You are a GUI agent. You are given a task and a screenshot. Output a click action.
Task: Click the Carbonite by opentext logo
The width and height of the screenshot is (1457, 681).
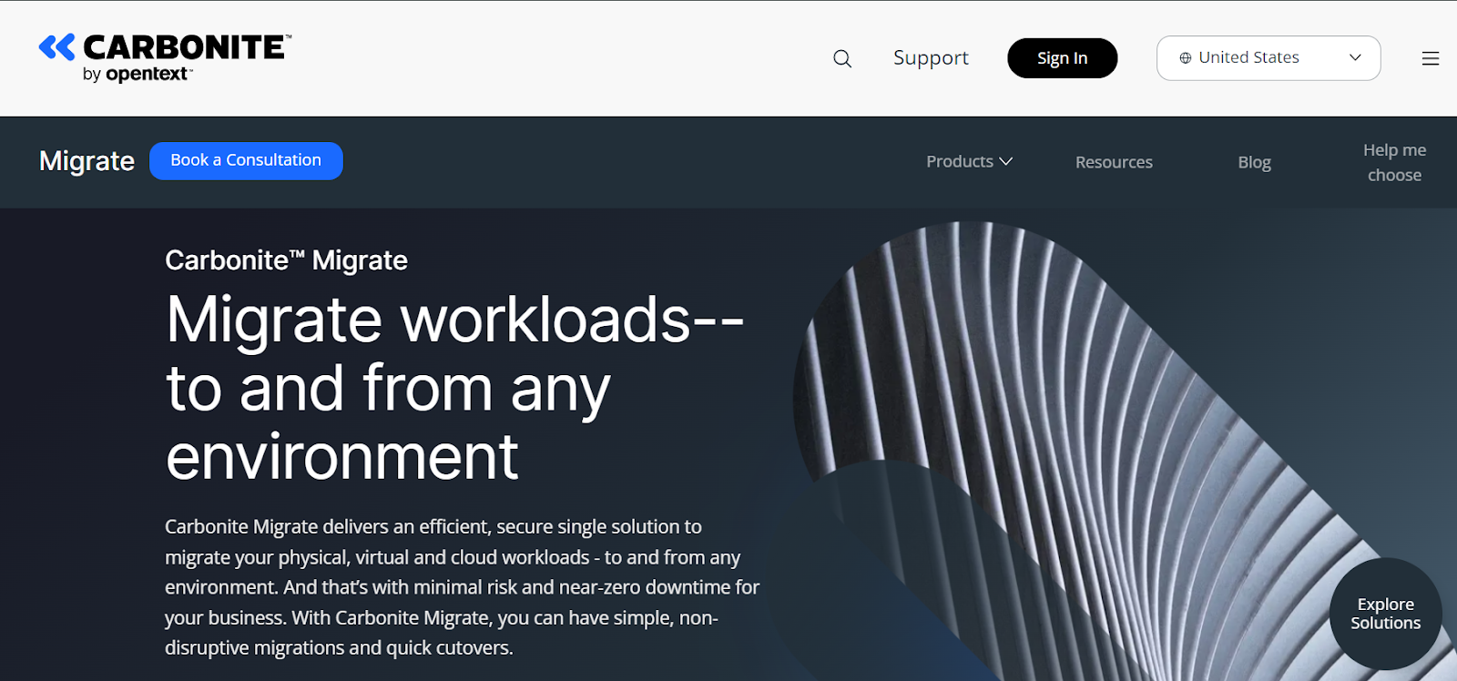165,58
